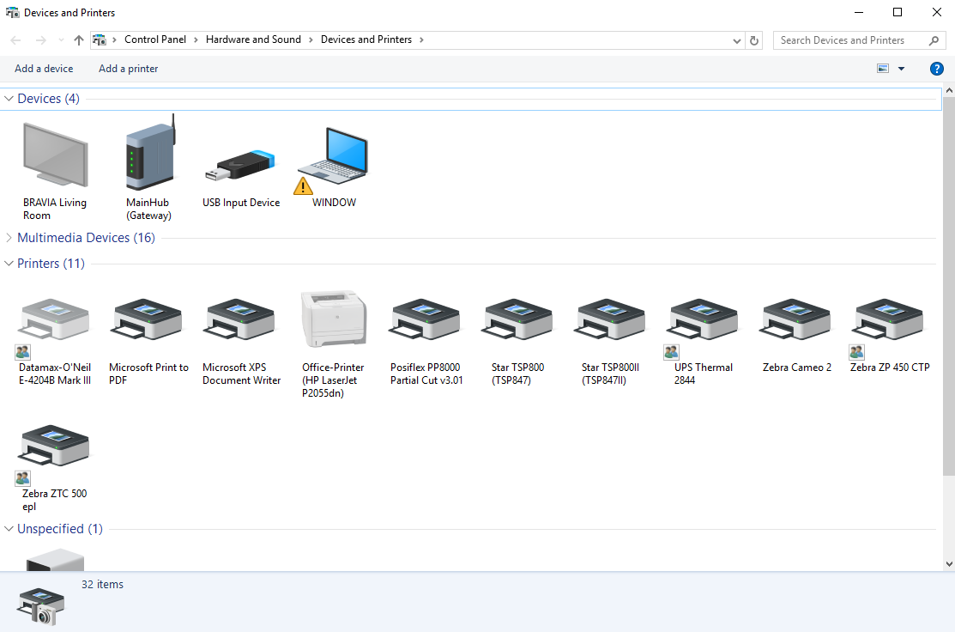The image size is (955, 632).
Task: Select Zebra ZTC 500 epl printer icon
Action: point(54,445)
